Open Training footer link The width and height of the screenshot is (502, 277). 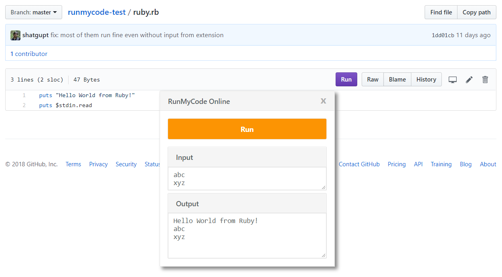[x=441, y=164]
